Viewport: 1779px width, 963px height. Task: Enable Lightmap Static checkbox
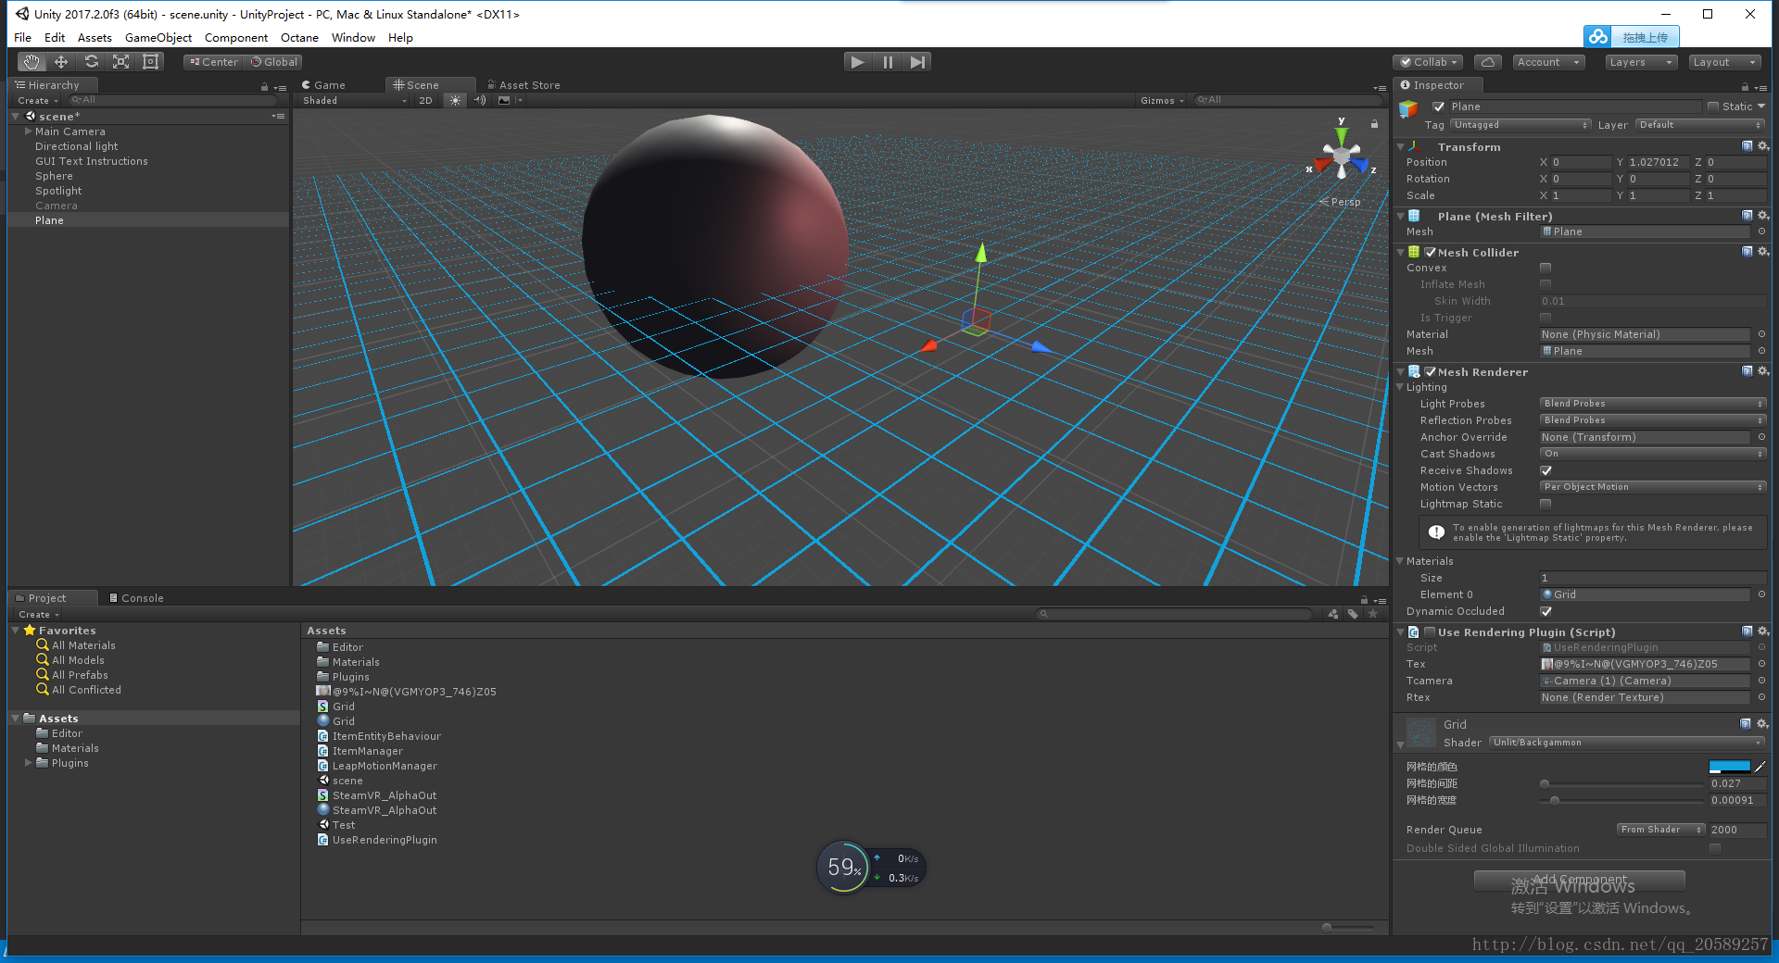(1546, 504)
